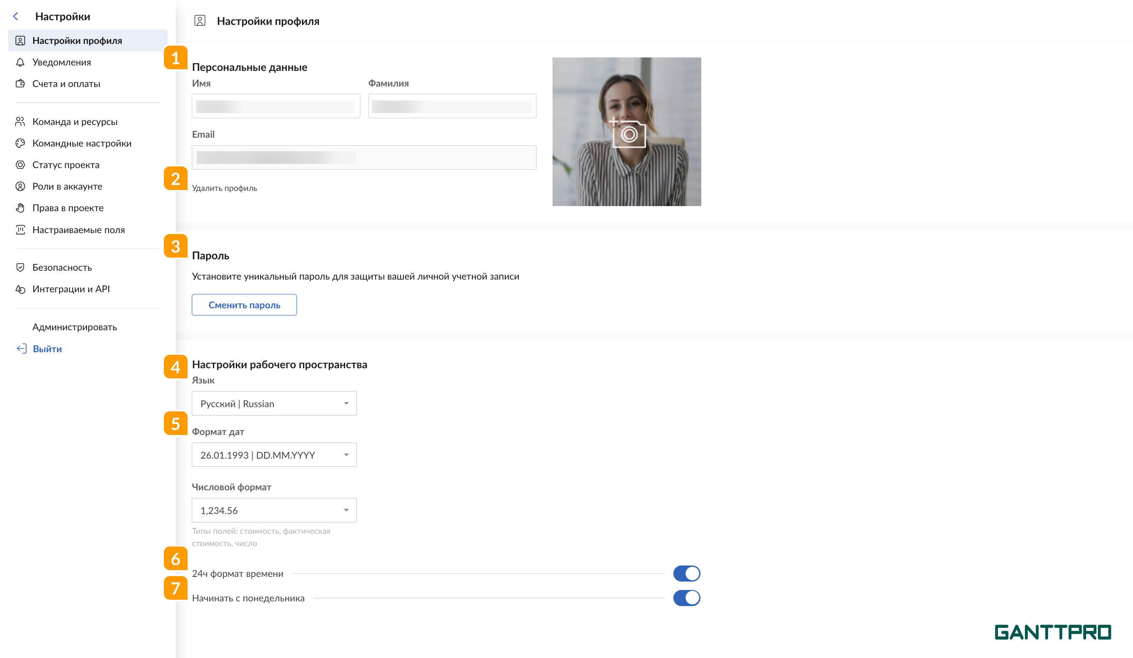Click the Удалить профиль link
The width and height of the screenshot is (1133, 658).
pos(224,188)
